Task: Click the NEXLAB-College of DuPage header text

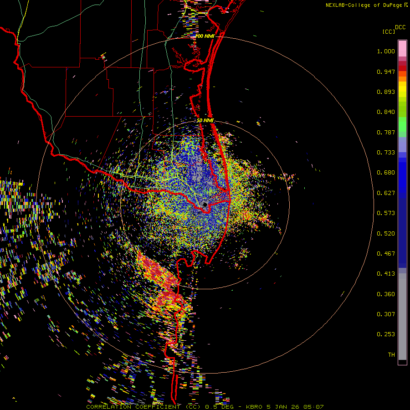Action: click(x=364, y=5)
